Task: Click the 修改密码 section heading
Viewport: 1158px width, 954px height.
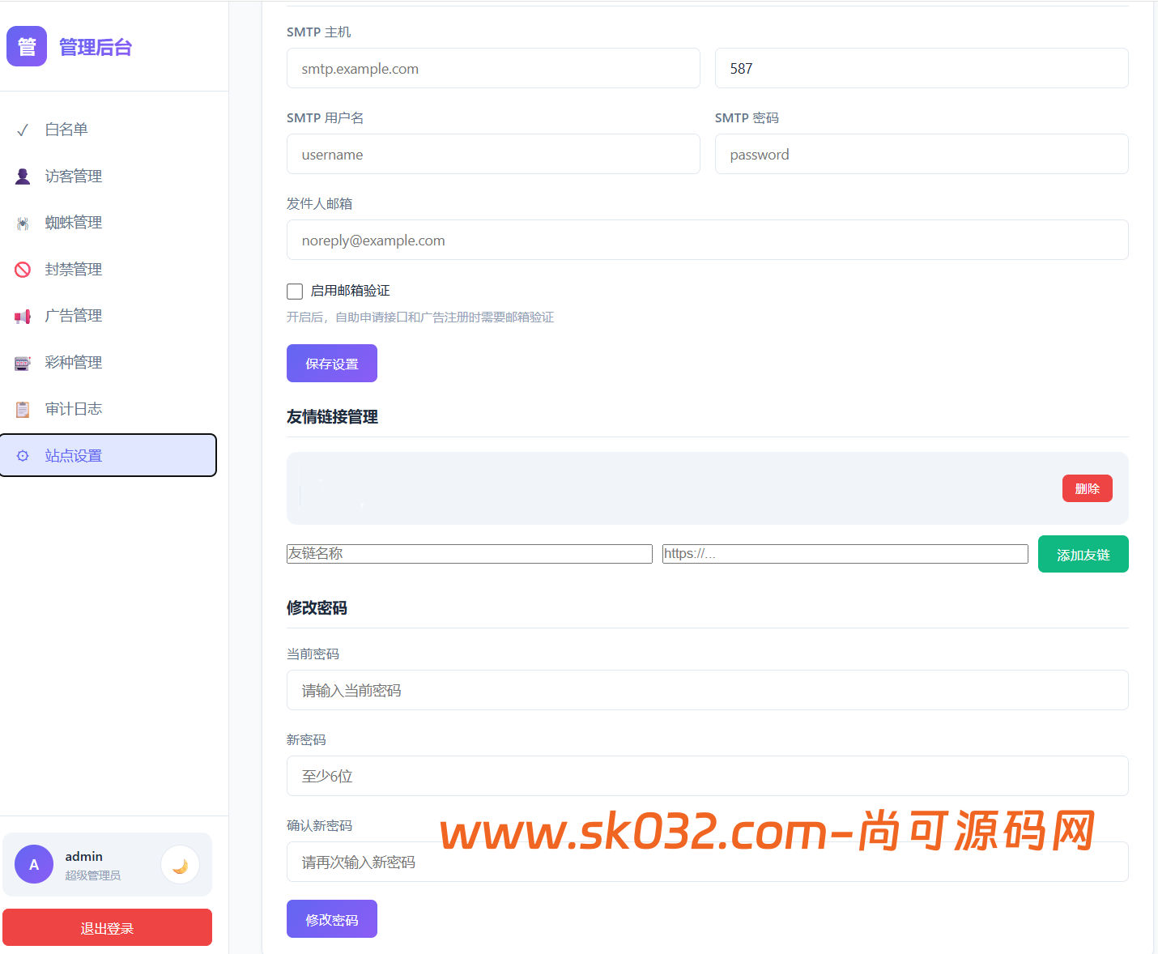Action: [317, 607]
